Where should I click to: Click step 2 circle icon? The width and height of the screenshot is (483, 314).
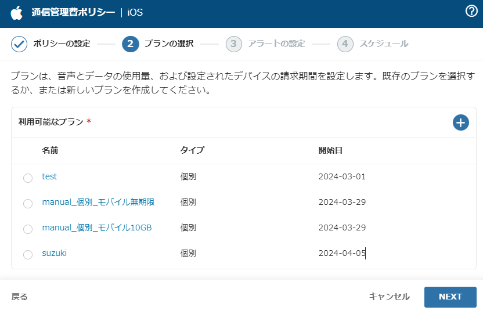tap(130, 44)
